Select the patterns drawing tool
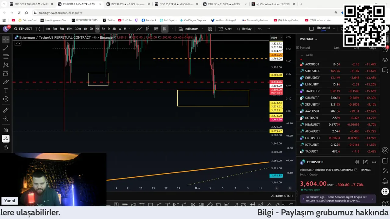 [x=5, y=65]
